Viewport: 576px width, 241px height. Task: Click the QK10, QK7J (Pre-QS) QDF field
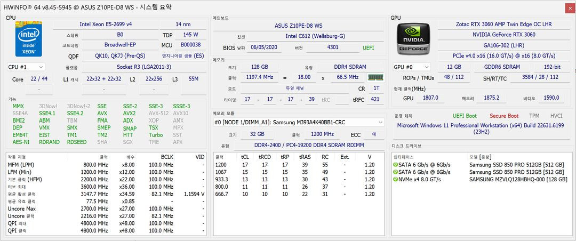(120, 56)
